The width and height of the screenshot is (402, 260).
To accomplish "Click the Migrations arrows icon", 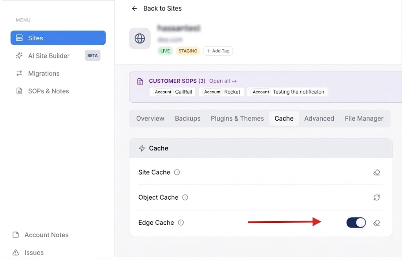I will pyautogui.click(x=19, y=73).
